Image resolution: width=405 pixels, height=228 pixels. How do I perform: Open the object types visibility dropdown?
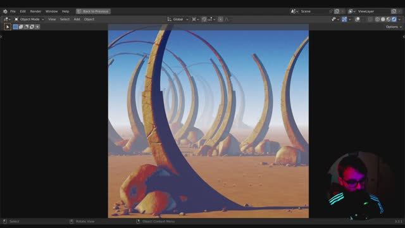335,19
